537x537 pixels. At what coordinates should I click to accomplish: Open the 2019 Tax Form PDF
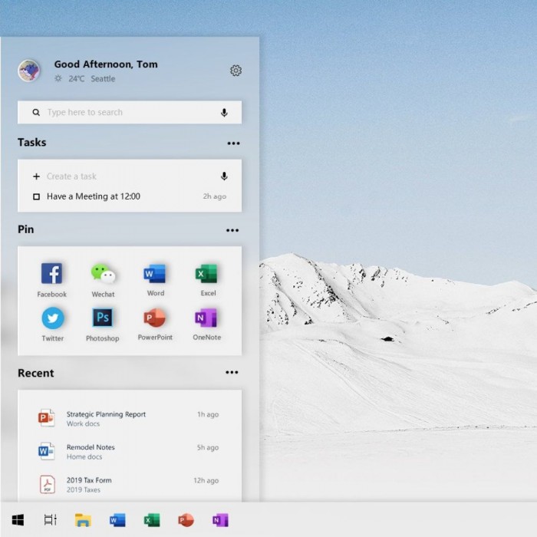coord(89,480)
